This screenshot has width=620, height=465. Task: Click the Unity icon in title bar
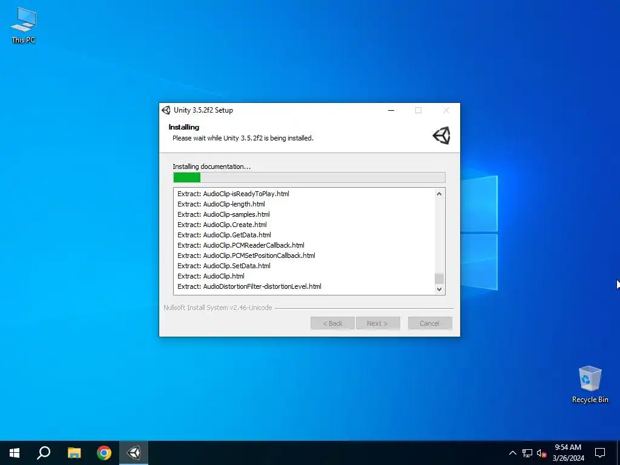coord(166,110)
